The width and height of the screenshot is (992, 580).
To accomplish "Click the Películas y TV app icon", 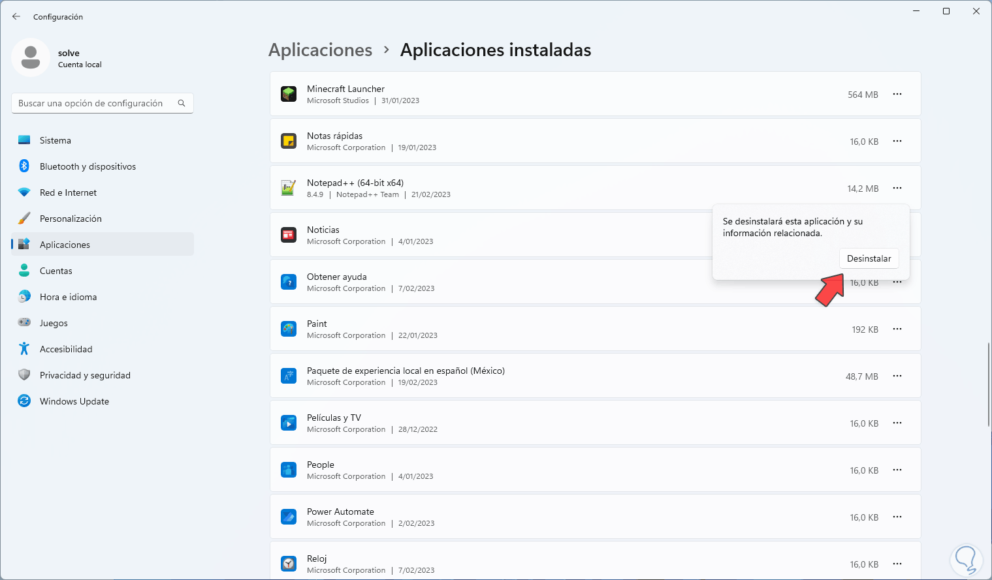I will click(289, 423).
